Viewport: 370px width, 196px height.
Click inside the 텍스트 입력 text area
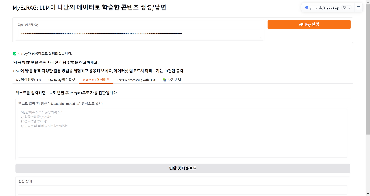(x=183, y=133)
